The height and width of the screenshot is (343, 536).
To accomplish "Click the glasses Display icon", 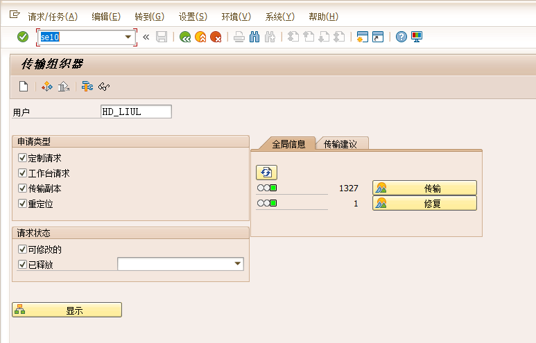I will click(x=104, y=87).
